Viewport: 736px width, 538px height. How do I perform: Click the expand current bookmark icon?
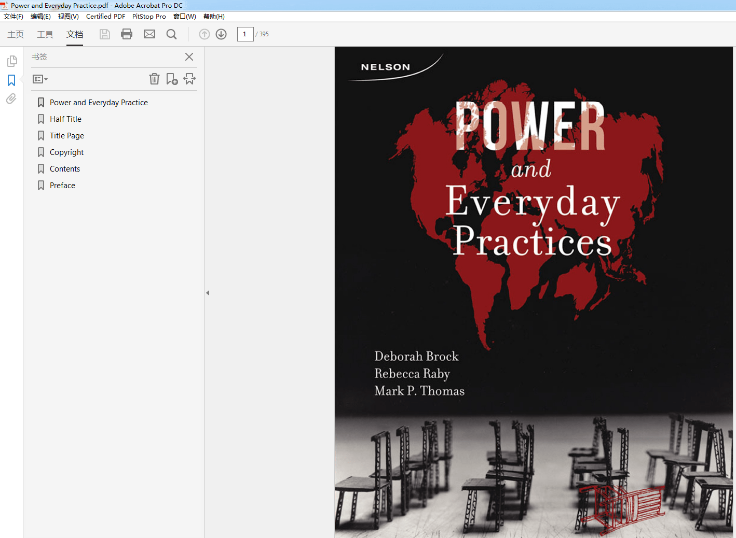[189, 79]
